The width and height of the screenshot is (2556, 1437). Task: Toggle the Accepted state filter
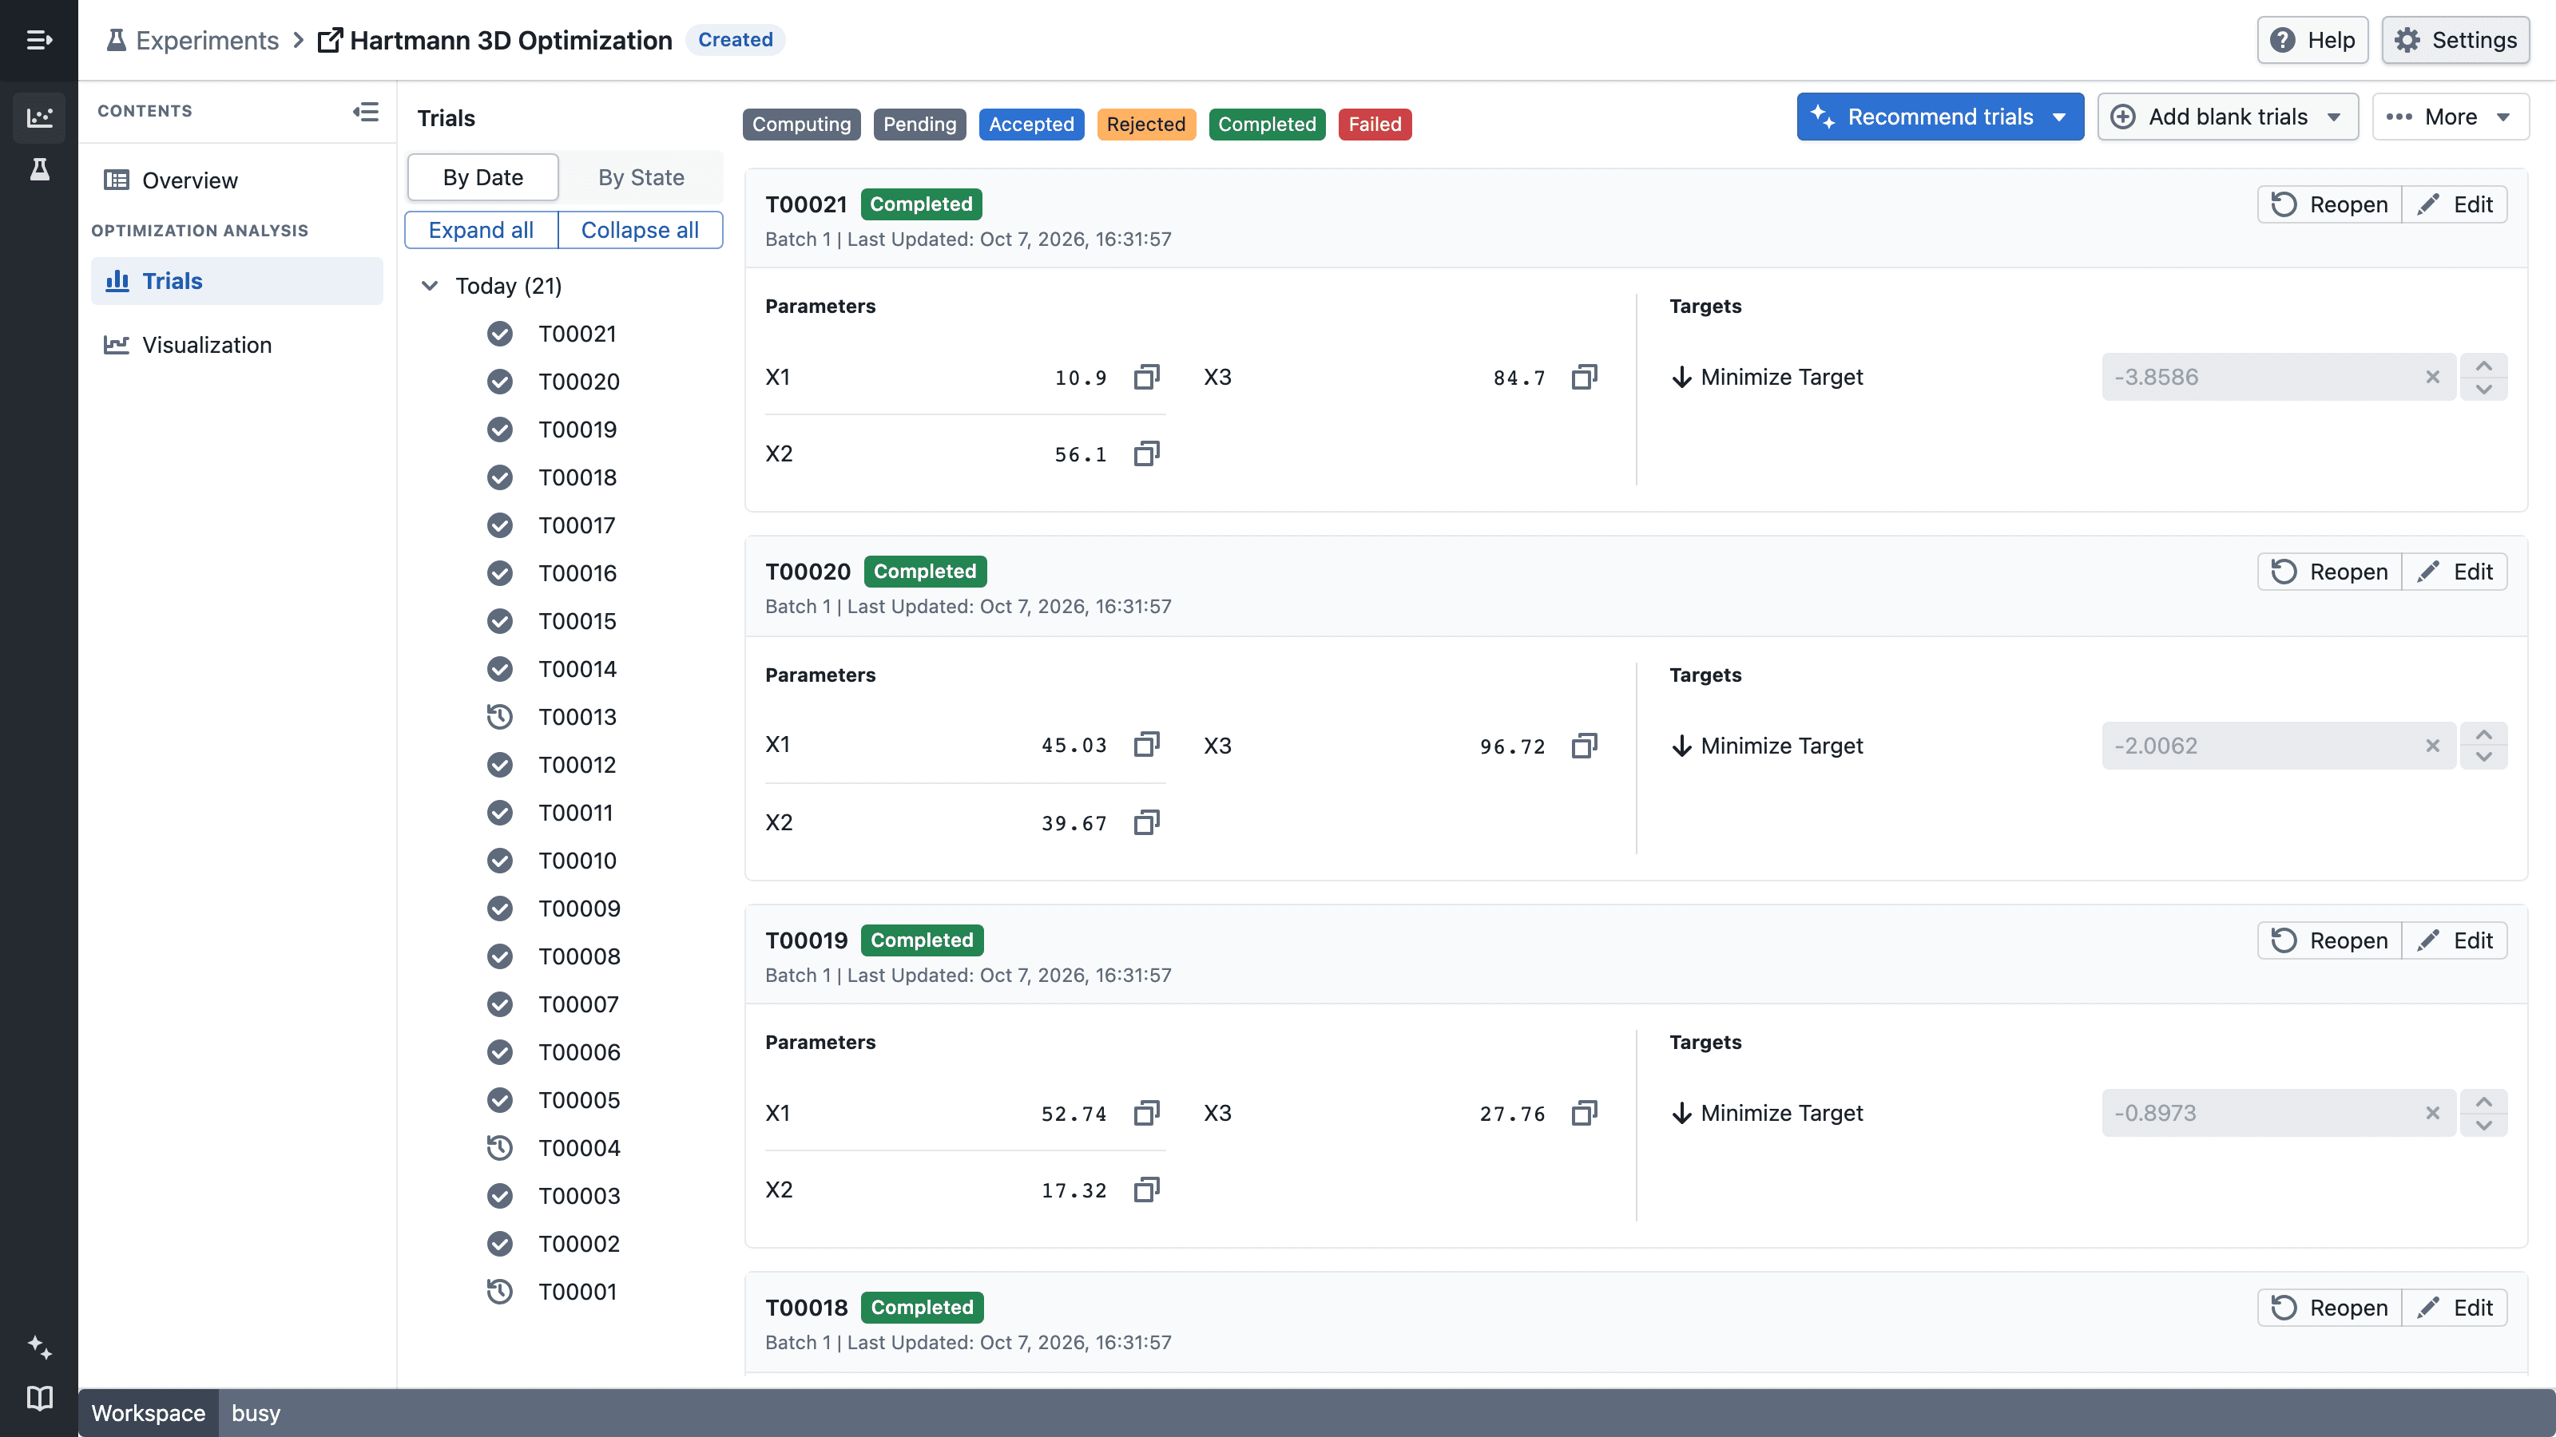[x=1031, y=124]
